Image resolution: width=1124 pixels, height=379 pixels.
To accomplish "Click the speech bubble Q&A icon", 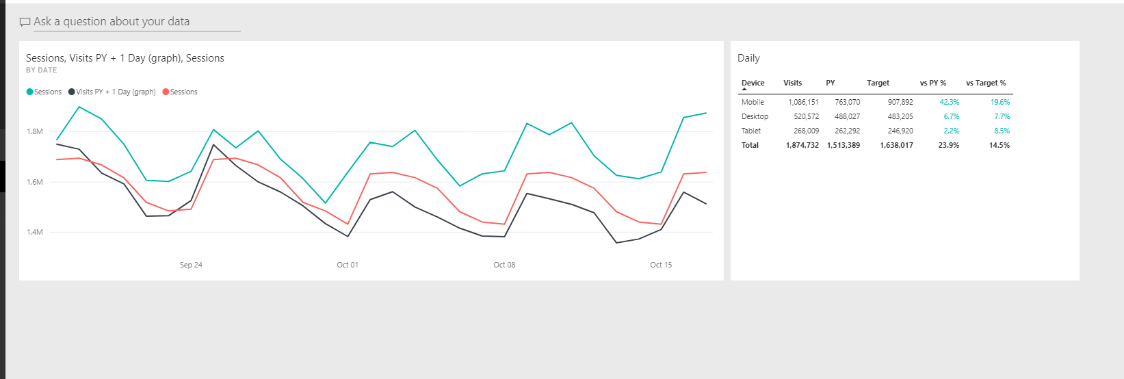I will [25, 23].
